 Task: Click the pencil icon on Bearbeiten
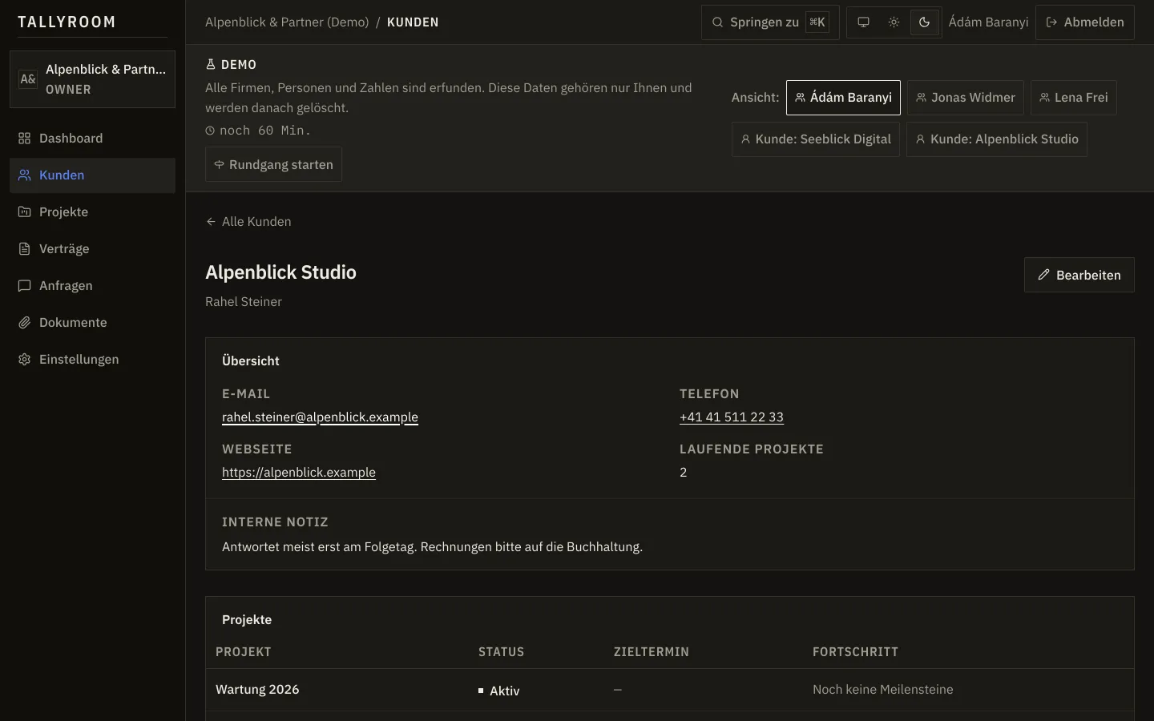click(1043, 275)
